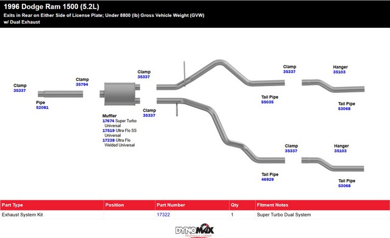The width and height of the screenshot is (390, 238).
Task: Open upper hanger 35103 link
Action: pyautogui.click(x=339, y=72)
